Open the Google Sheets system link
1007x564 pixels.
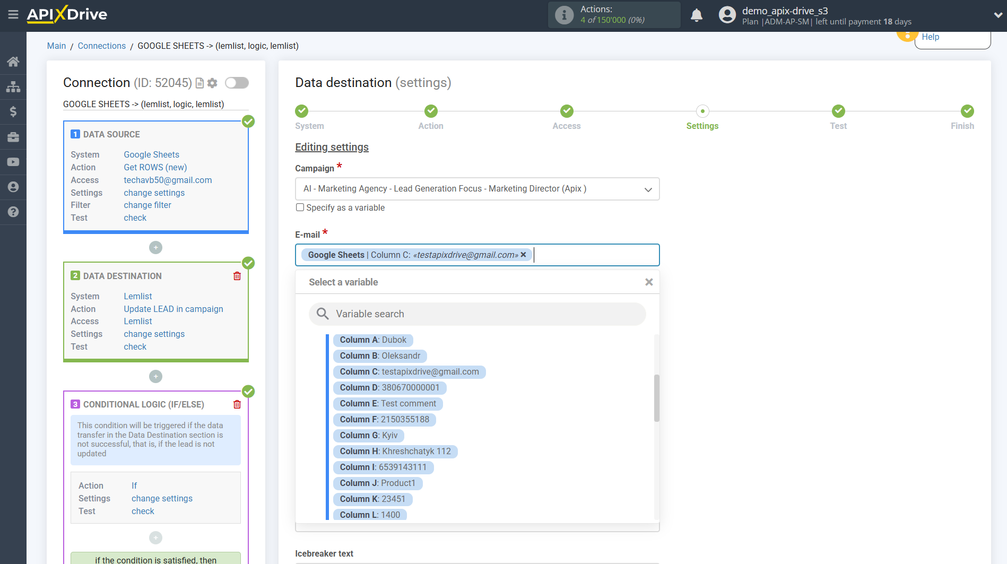(151, 154)
